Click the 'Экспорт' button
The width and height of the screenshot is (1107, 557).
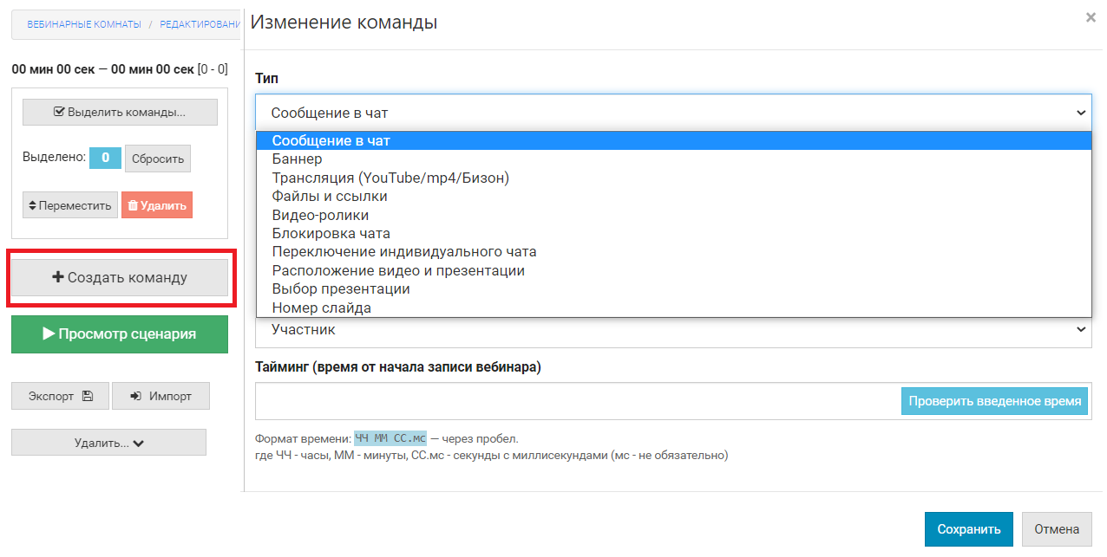click(60, 396)
